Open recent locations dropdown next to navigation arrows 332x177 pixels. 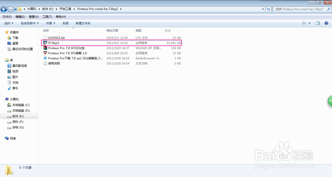click(x=15, y=9)
